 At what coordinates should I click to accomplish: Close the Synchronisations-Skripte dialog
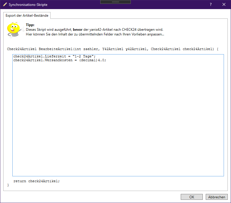tap(224, 5)
